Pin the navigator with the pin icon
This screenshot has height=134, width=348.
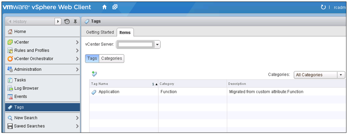coord(75,21)
